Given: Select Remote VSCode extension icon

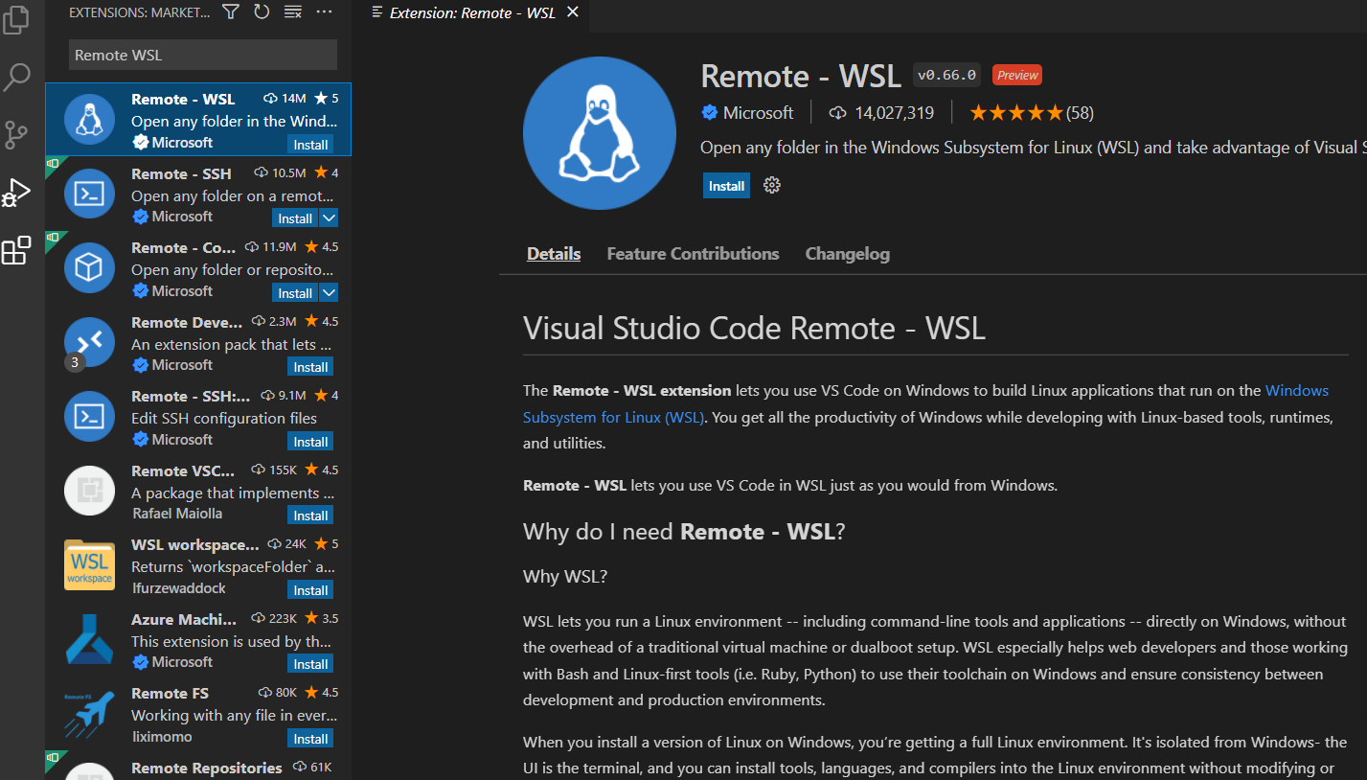Looking at the screenshot, I should click(x=89, y=492).
